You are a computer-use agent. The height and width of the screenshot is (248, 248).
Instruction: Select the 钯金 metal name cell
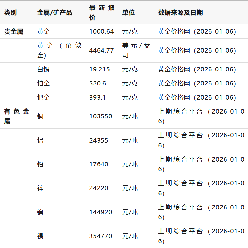(x=44, y=97)
